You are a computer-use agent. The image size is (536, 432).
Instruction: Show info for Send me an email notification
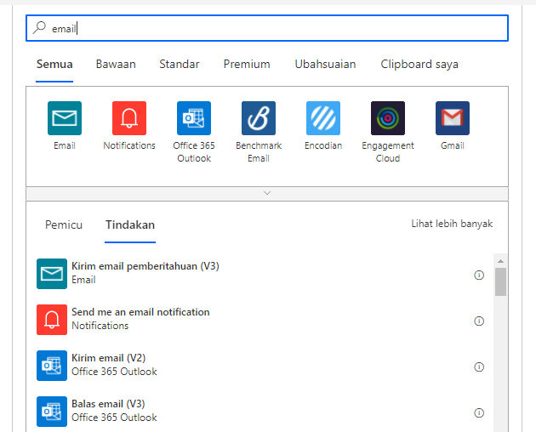tap(479, 321)
